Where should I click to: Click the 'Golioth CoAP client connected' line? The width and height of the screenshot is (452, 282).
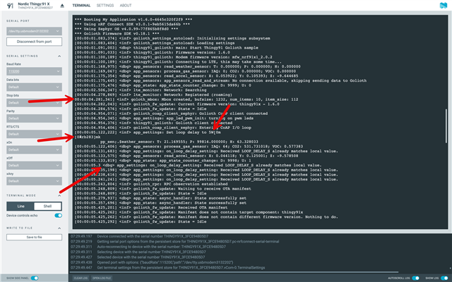[x=171, y=114]
